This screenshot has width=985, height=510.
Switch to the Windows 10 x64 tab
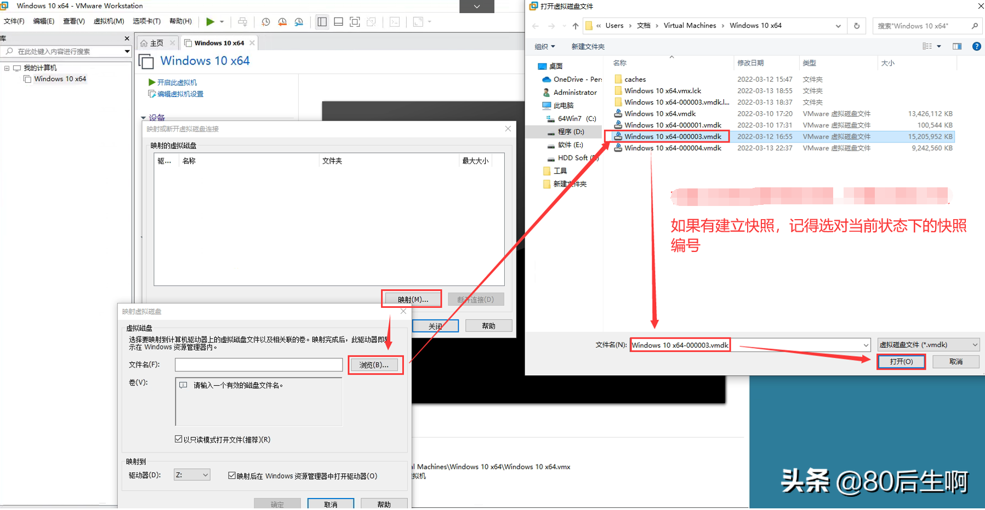219,43
